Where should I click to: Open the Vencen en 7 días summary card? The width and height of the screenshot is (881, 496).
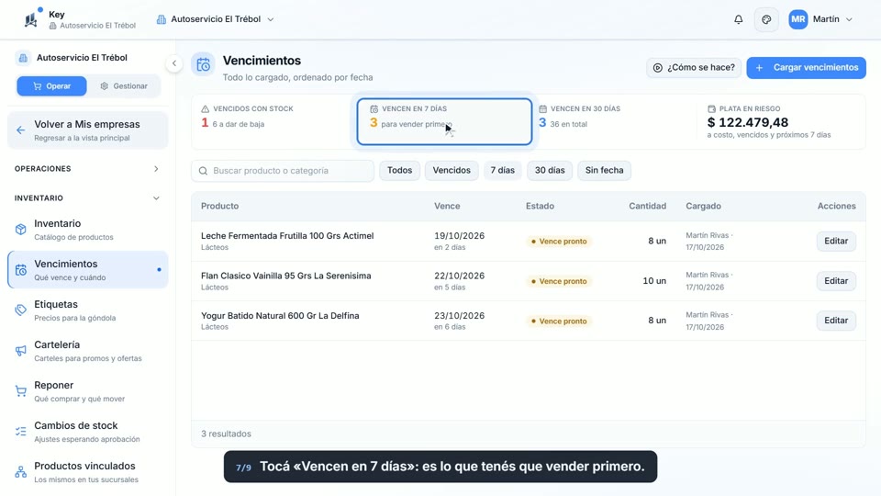(444, 121)
